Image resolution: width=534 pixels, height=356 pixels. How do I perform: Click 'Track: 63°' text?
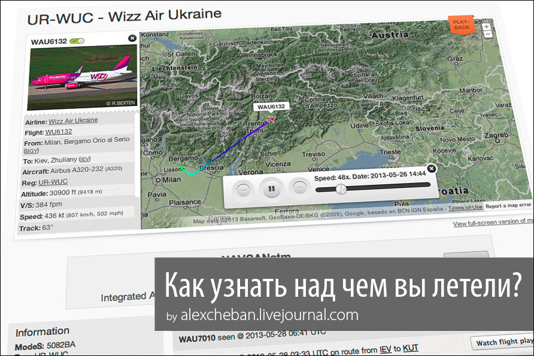pyautogui.click(x=36, y=228)
